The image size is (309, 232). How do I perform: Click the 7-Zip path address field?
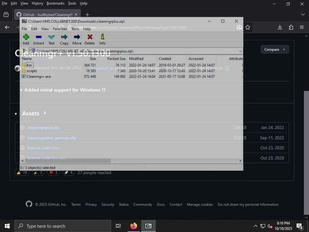[136, 51]
